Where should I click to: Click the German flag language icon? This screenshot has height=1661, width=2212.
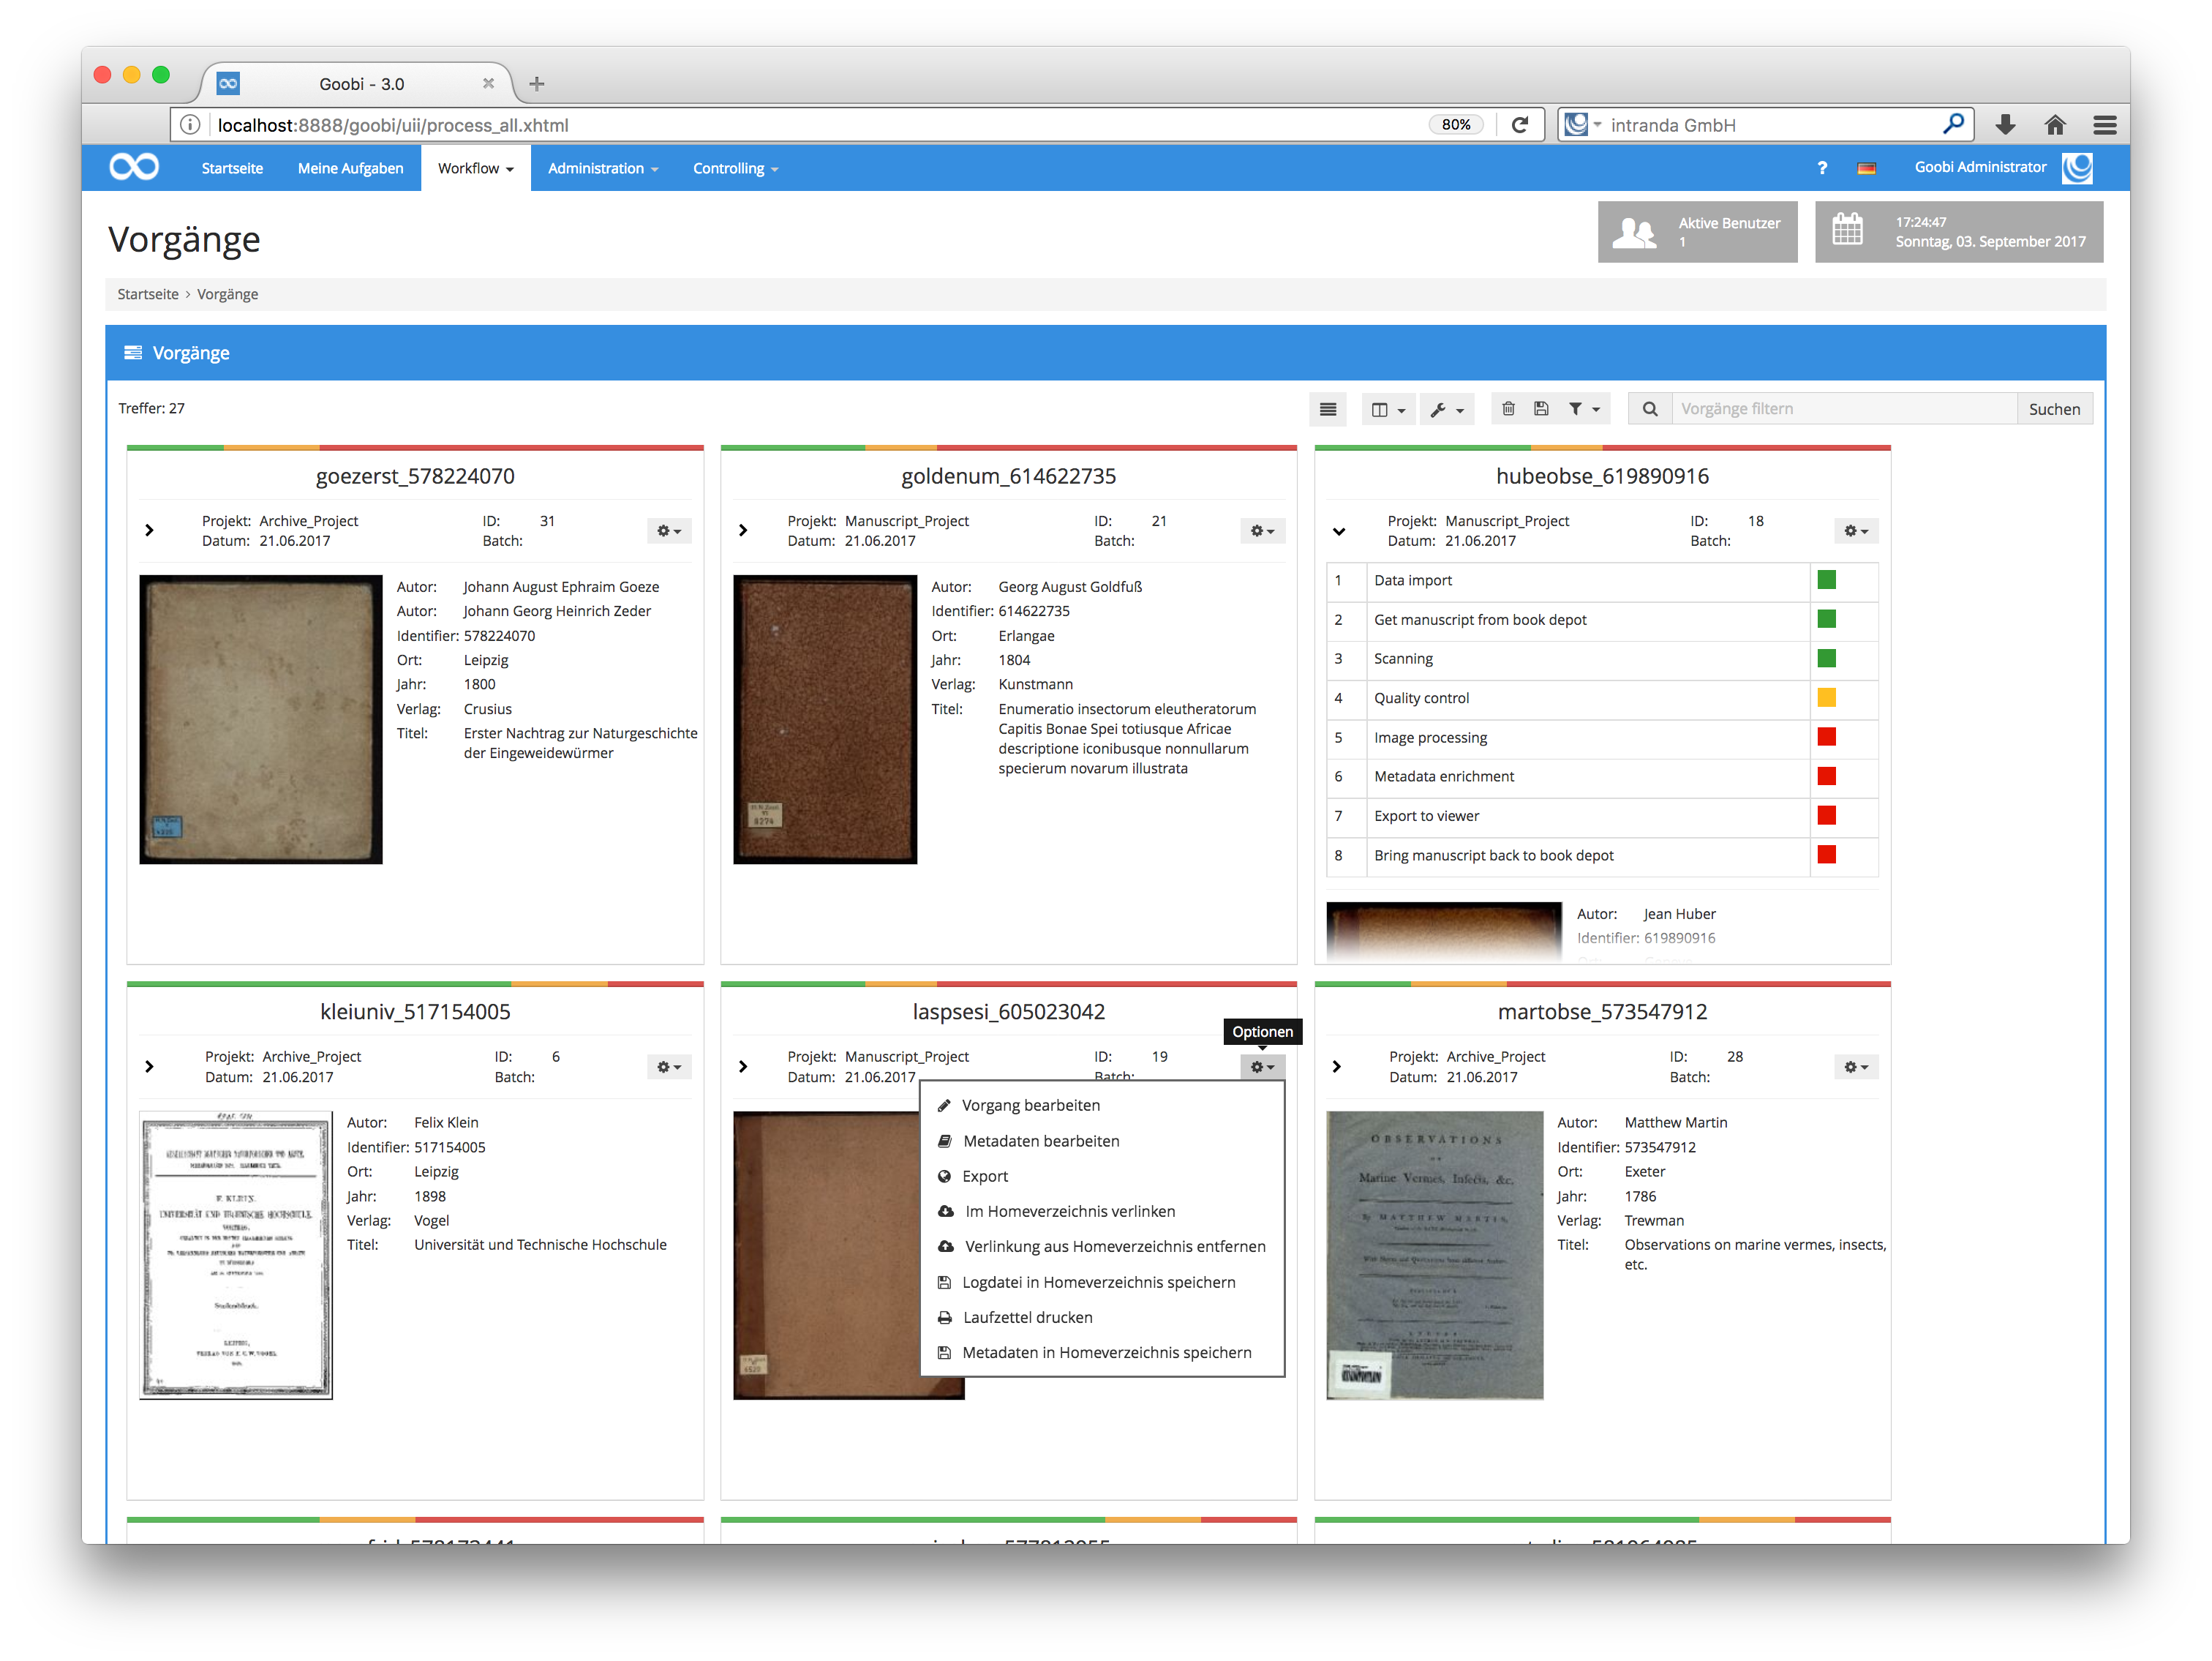pos(1866,168)
